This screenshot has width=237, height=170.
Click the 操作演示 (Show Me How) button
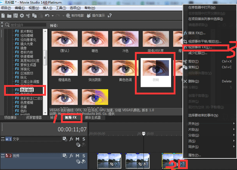[96, 15]
